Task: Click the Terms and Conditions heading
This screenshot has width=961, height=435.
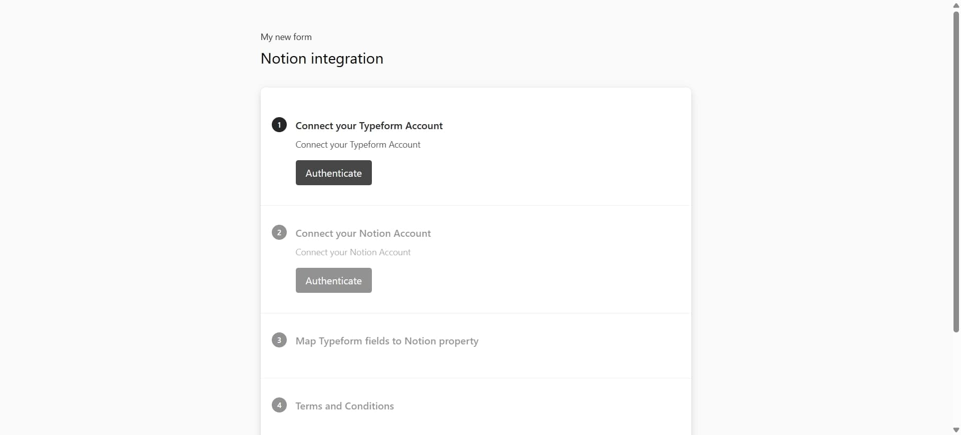Action: coord(344,406)
